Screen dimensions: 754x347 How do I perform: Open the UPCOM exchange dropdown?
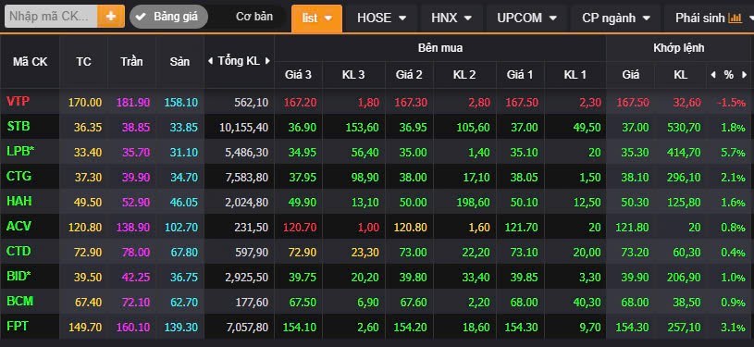(526, 19)
